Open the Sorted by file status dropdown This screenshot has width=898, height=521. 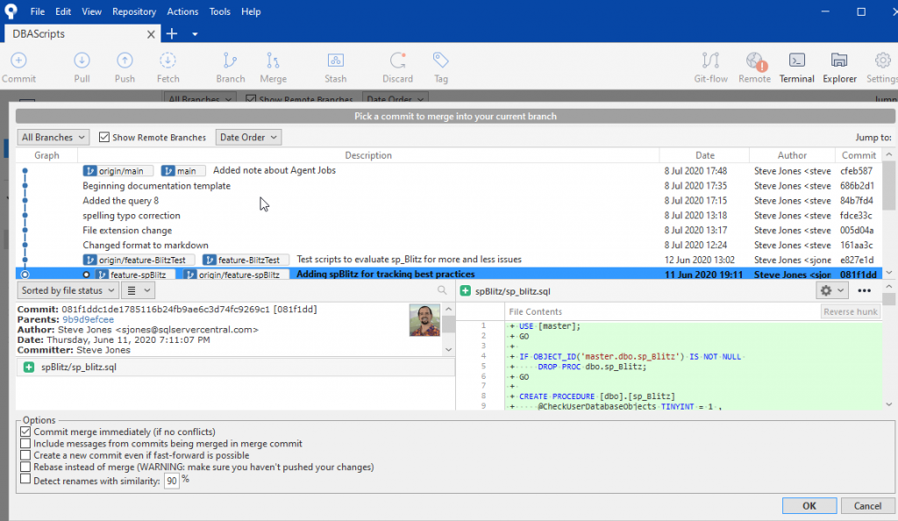point(68,289)
